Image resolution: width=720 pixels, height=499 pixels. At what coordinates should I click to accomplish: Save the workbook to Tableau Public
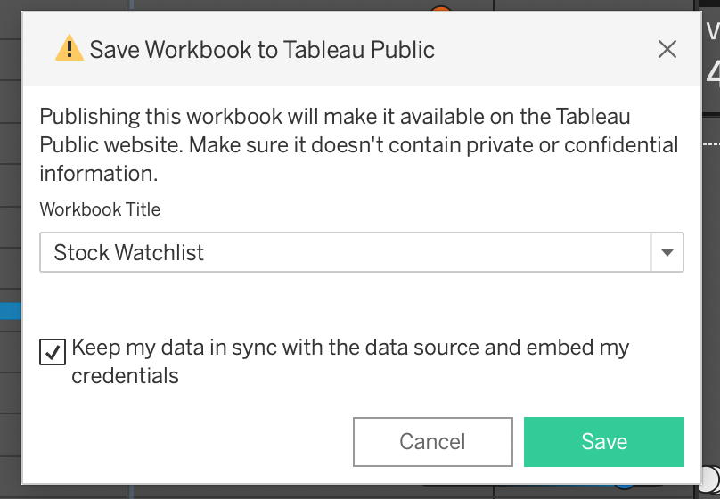click(x=604, y=442)
